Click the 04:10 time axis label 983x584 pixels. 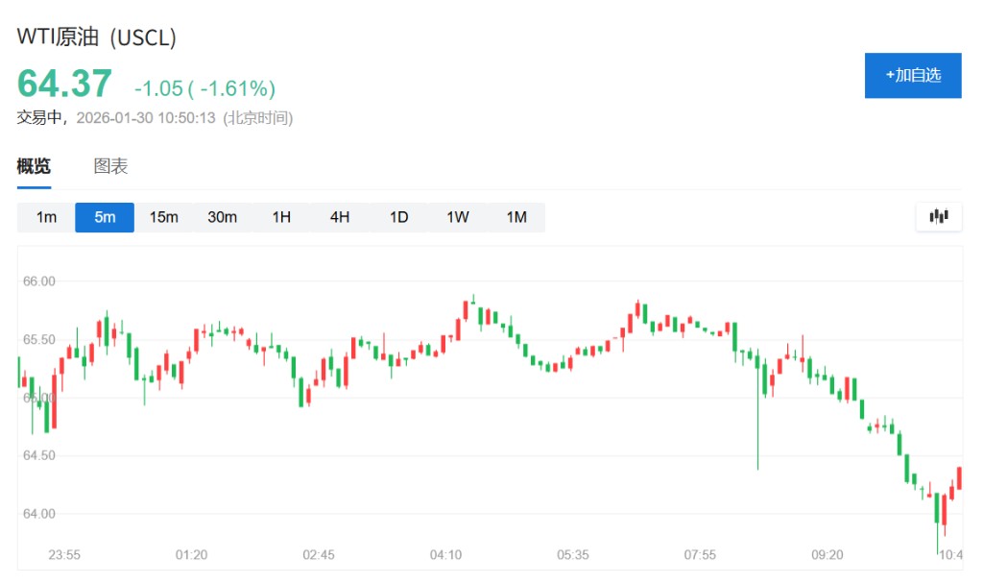[446, 555]
